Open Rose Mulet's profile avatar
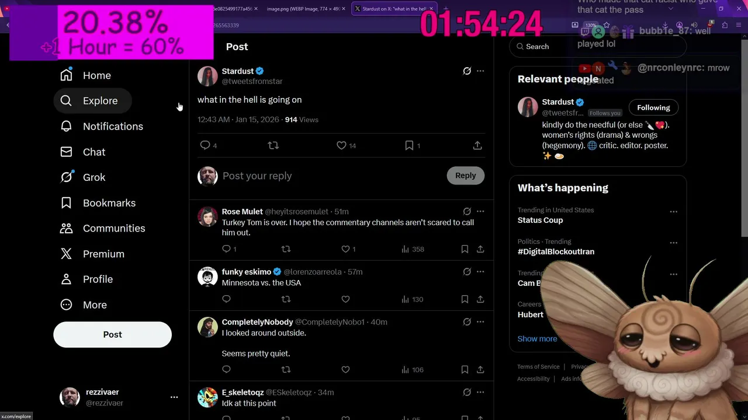The width and height of the screenshot is (748, 420). 207,216
